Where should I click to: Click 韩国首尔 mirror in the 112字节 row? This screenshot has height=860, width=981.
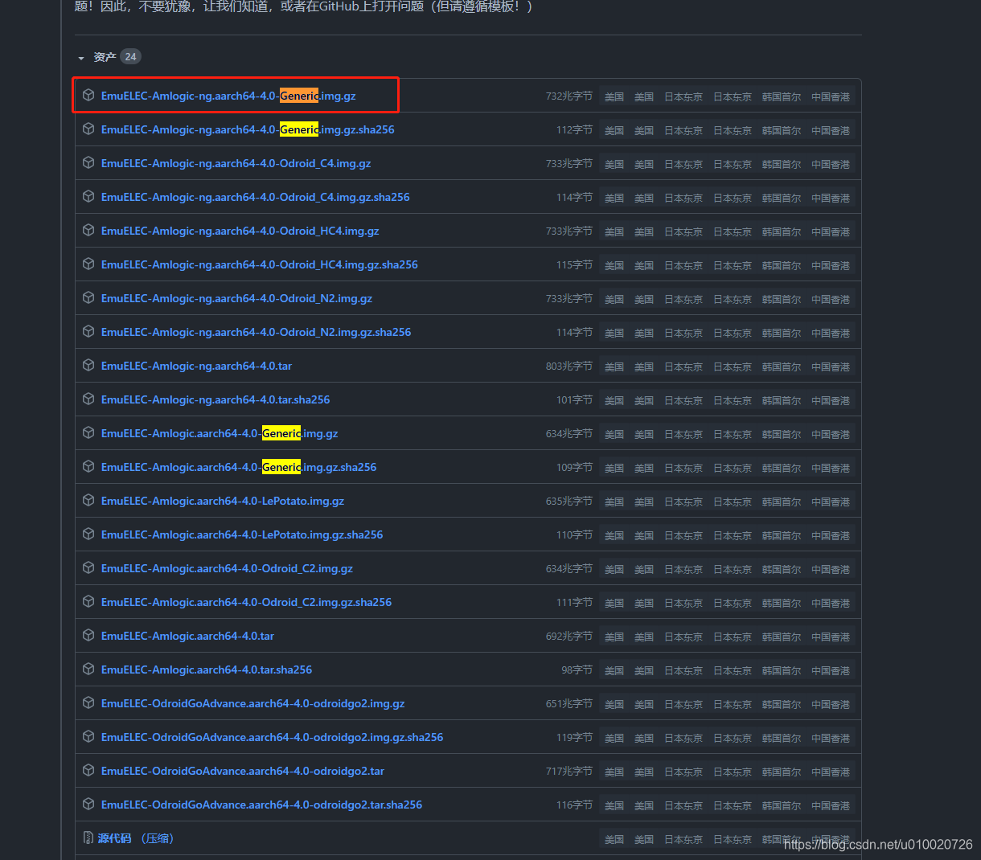point(782,130)
